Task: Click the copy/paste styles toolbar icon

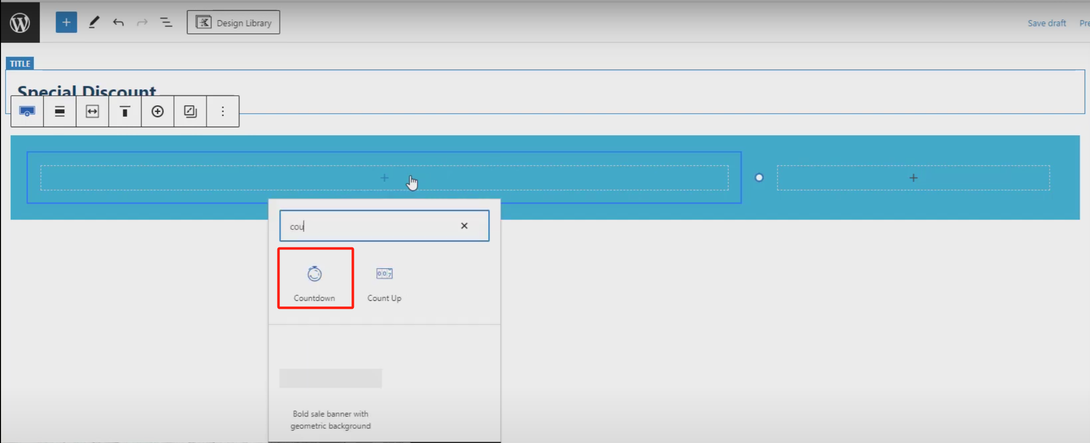Action: [190, 111]
